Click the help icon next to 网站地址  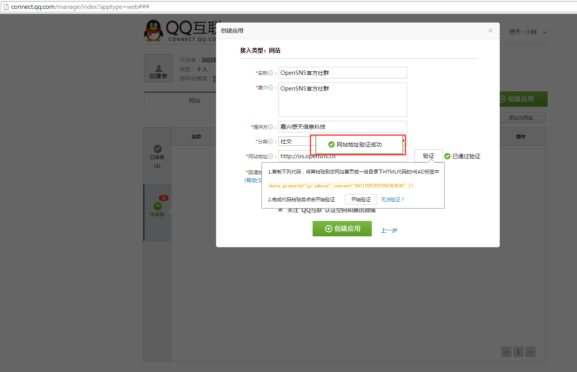pos(270,156)
